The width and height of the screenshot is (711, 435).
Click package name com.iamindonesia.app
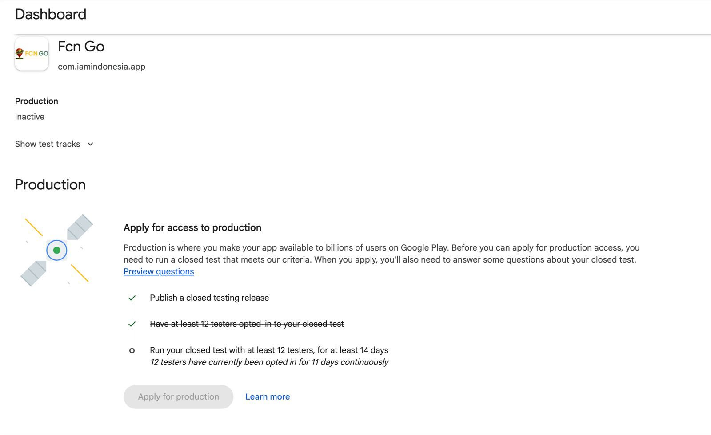coord(101,67)
